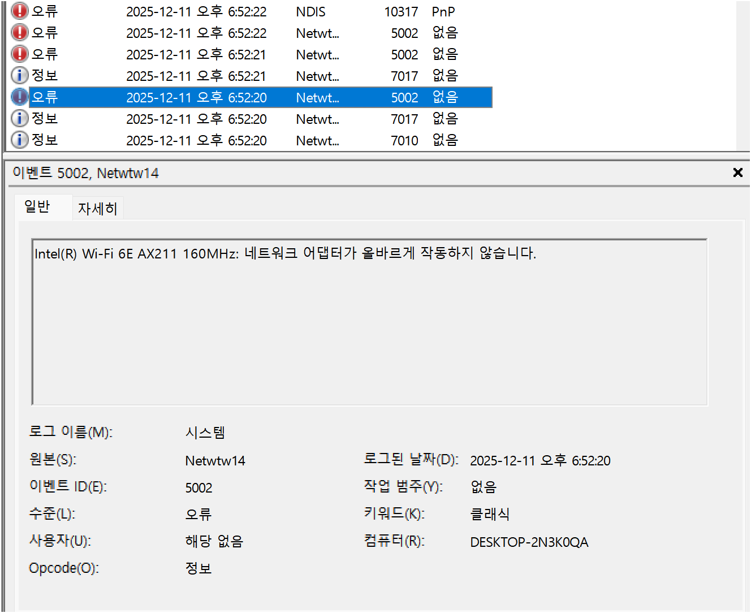Click the red error icon for NDIS event 10317
The height and width of the screenshot is (613, 751).
point(19,11)
